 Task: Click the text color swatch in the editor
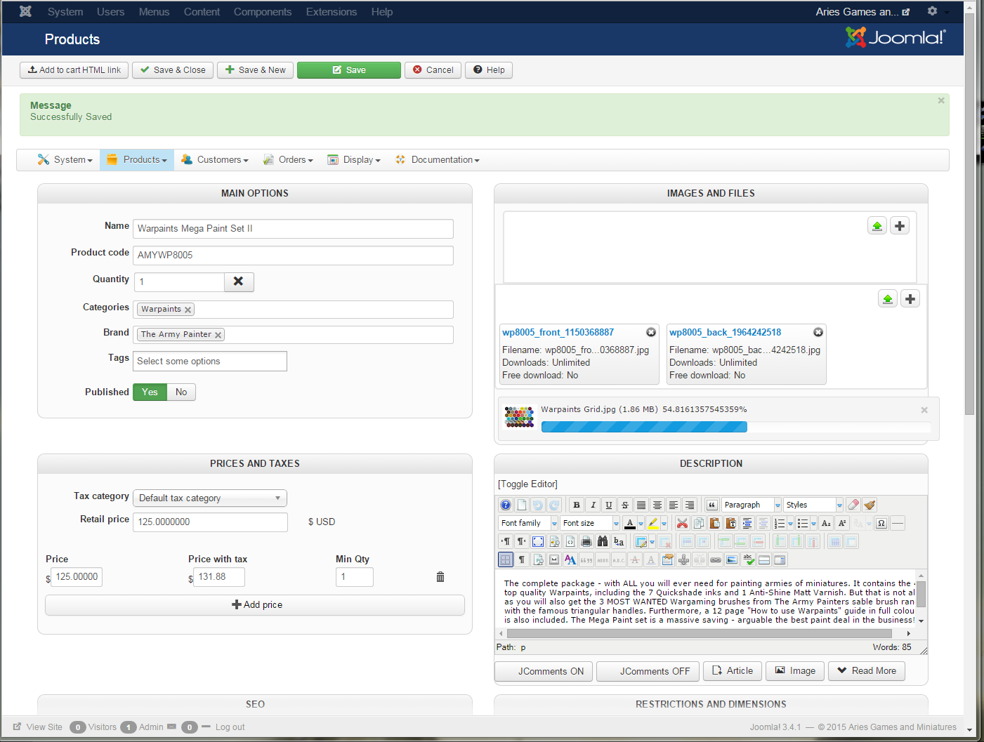pos(629,523)
